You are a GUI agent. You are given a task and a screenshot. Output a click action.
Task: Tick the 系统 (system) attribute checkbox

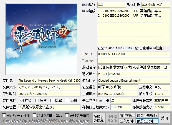(x=67, y=100)
